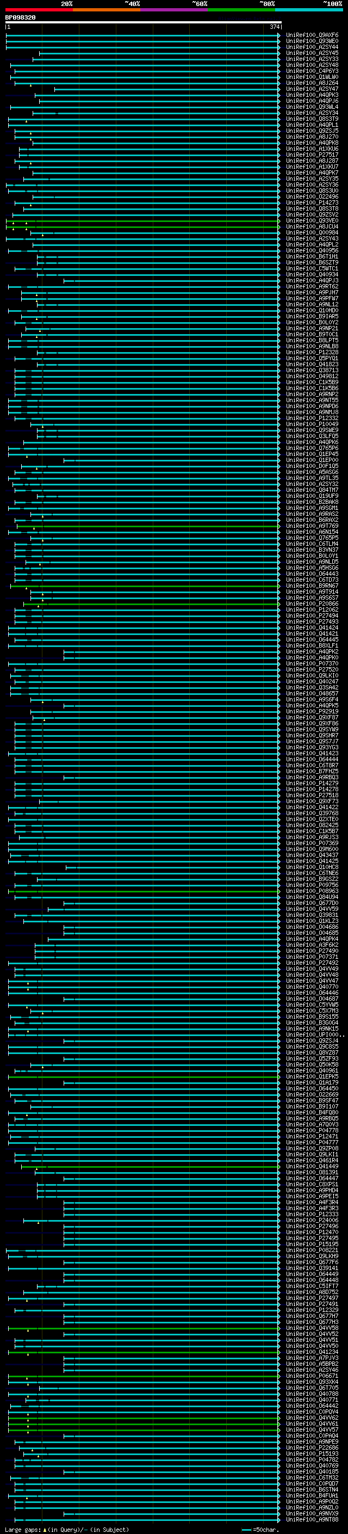The image size is (348, 1534).
Task: Select label UniRef100_P92919
Action: [x=312, y=711]
